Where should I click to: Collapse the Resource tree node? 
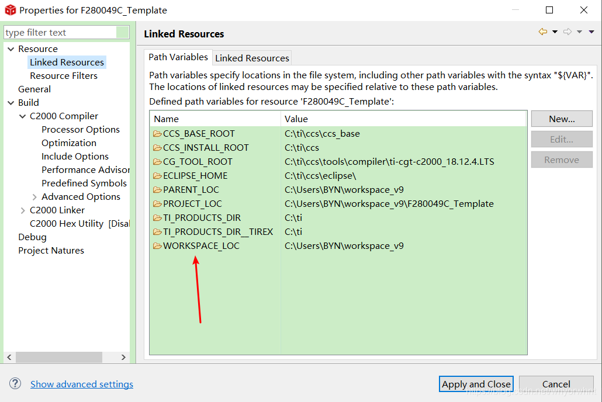11,48
